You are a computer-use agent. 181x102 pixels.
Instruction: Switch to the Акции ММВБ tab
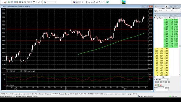[x=10, y=94]
